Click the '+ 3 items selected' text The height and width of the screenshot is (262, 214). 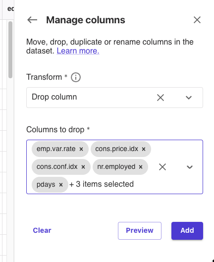point(102,184)
